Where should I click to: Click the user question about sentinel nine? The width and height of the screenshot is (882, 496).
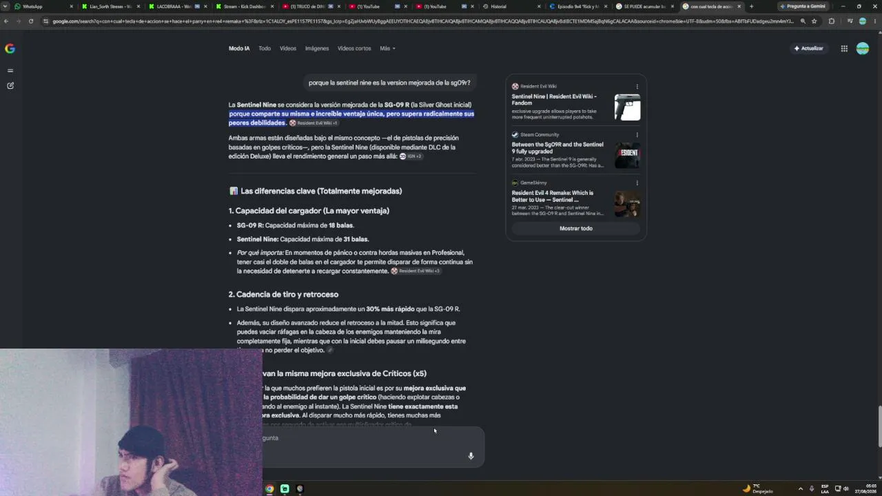pyautogui.click(x=389, y=83)
